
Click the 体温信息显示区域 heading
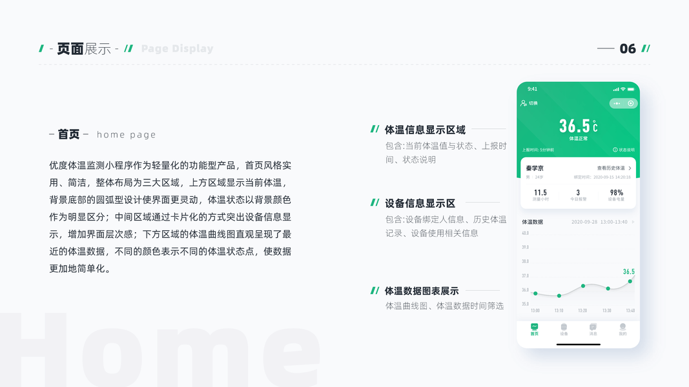coord(425,130)
